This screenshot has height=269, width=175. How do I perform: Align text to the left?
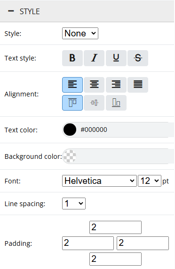coord(72,85)
